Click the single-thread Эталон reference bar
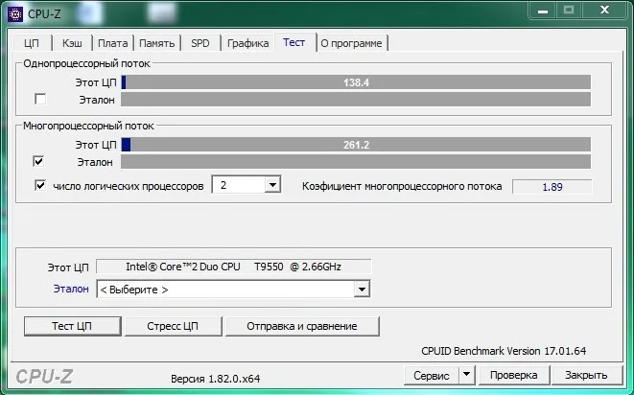Viewport: 634px width, 395px height. (x=356, y=100)
